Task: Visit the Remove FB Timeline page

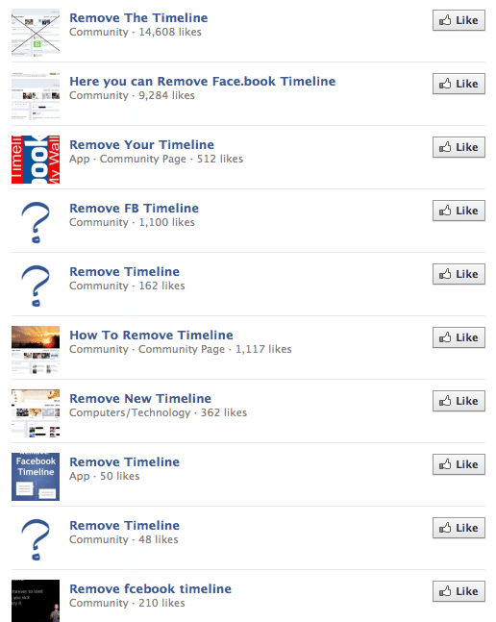Action: [134, 209]
